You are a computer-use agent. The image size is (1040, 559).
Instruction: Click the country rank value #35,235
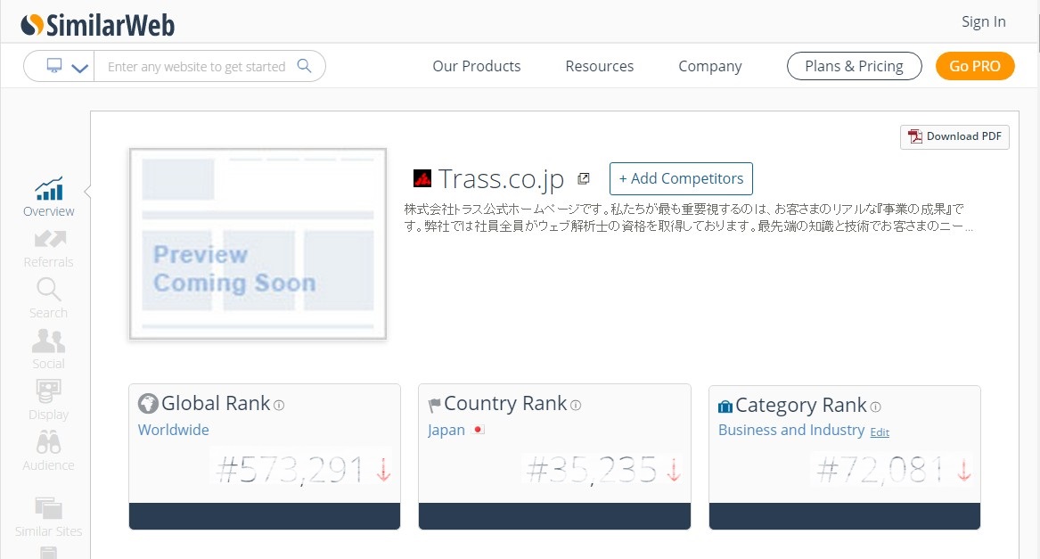point(592,469)
